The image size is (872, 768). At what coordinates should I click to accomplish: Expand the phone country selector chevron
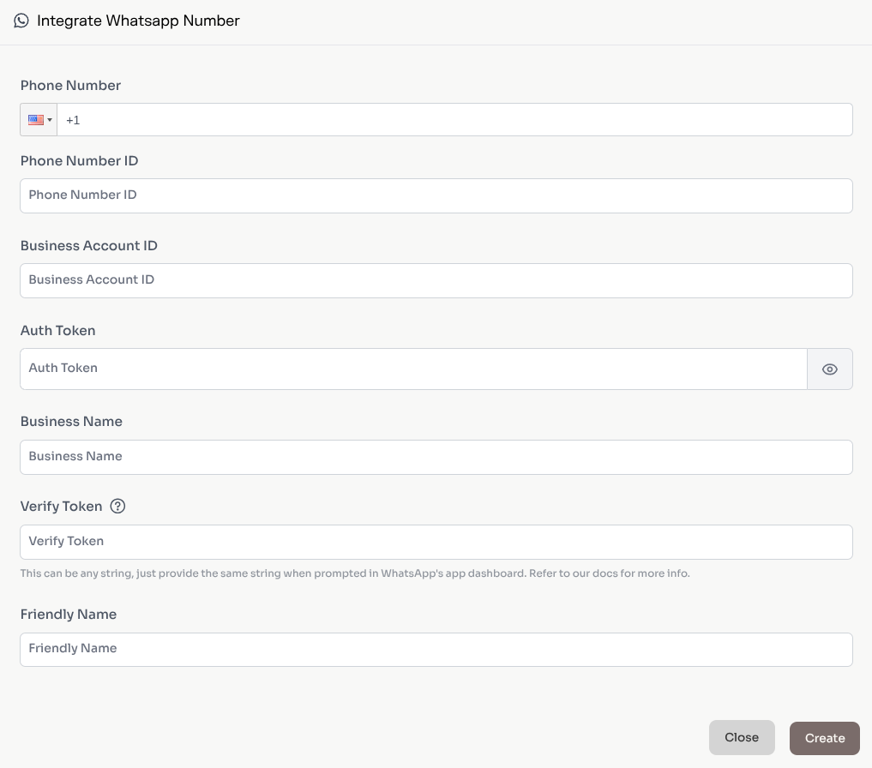[50, 120]
